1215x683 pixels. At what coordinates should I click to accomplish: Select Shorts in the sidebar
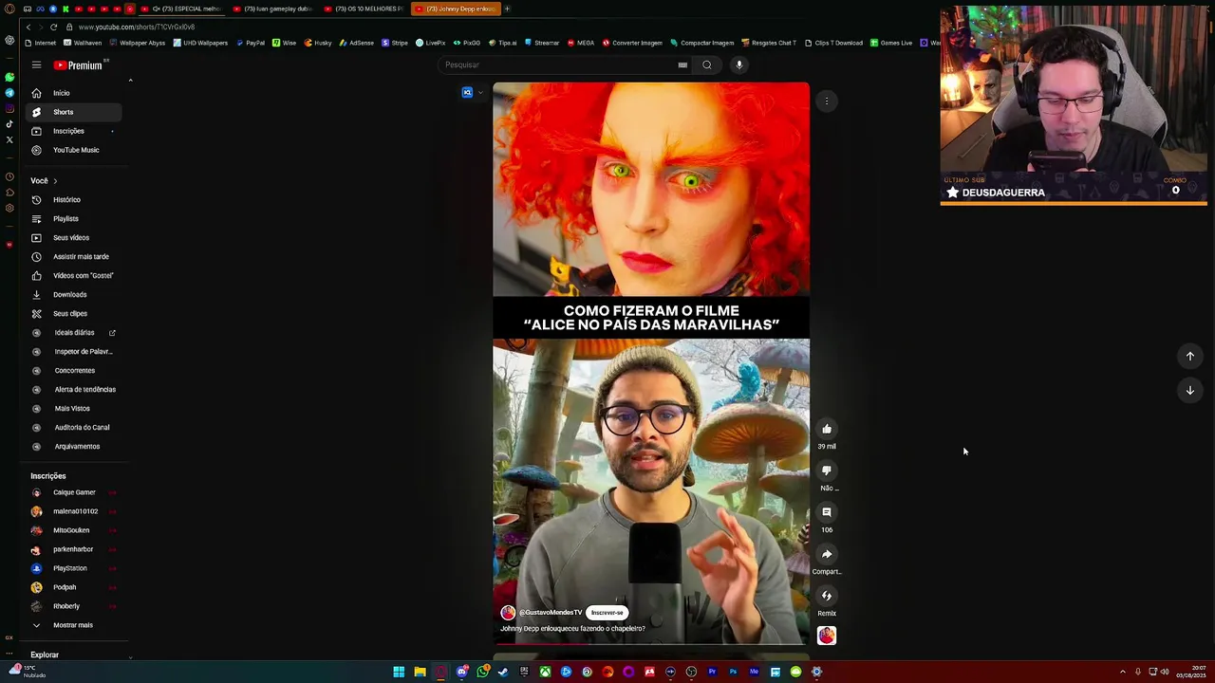74,112
